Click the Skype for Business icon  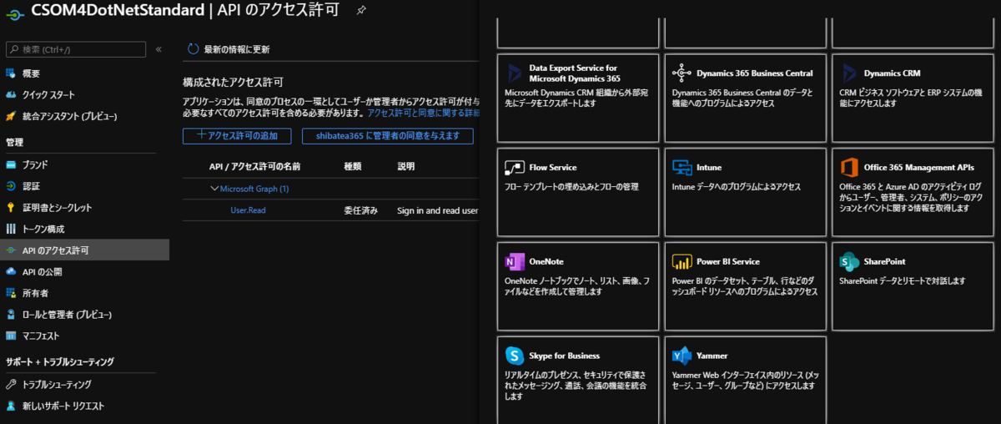(x=514, y=356)
